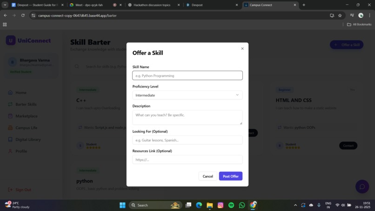Cancel the skill offer

click(208, 176)
